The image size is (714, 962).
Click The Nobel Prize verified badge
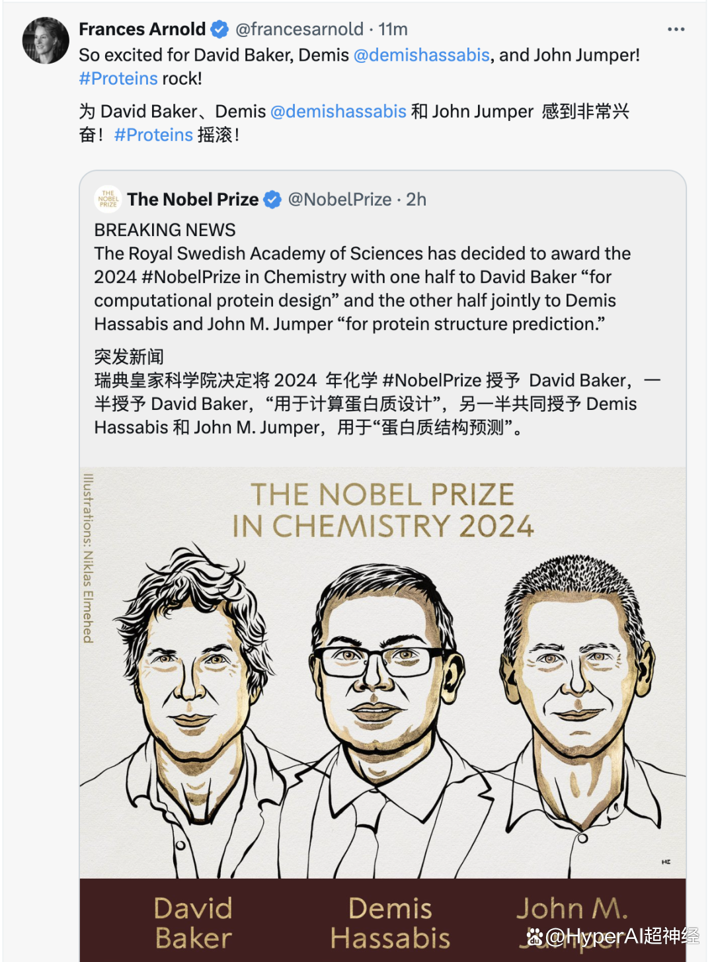tap(272, 199)
